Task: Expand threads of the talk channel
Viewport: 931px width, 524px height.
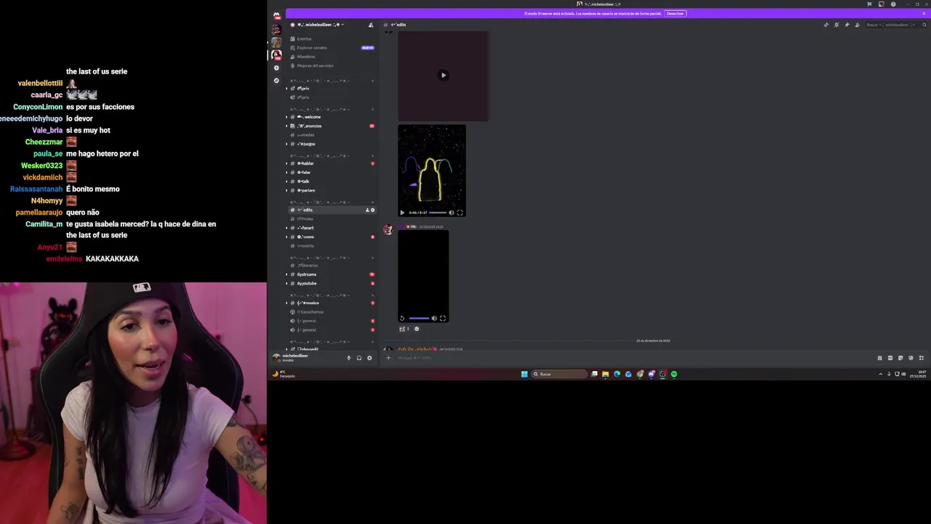Action: coord(286,181)
